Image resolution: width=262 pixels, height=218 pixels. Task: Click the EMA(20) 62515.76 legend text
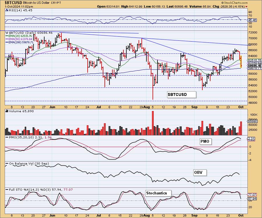point(20,36)
